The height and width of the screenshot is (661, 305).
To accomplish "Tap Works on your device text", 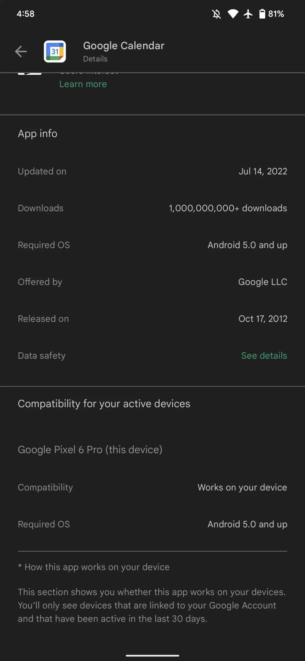I will (x=242, y=487).
